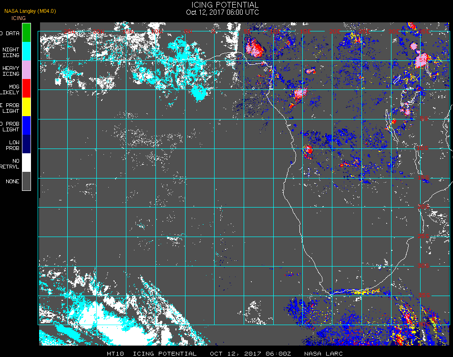Click the 10E longitude label
This screenshot has width=453, height=357.
[x=275, y=31]
